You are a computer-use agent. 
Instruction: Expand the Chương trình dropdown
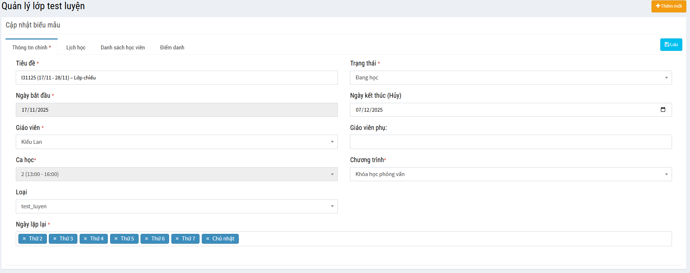(511, 174)
